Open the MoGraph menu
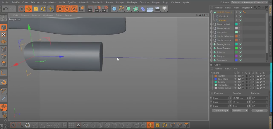Image resolution: width=273 pixels, height=129 pixels. pyautogui.click(x=132, y=2)
